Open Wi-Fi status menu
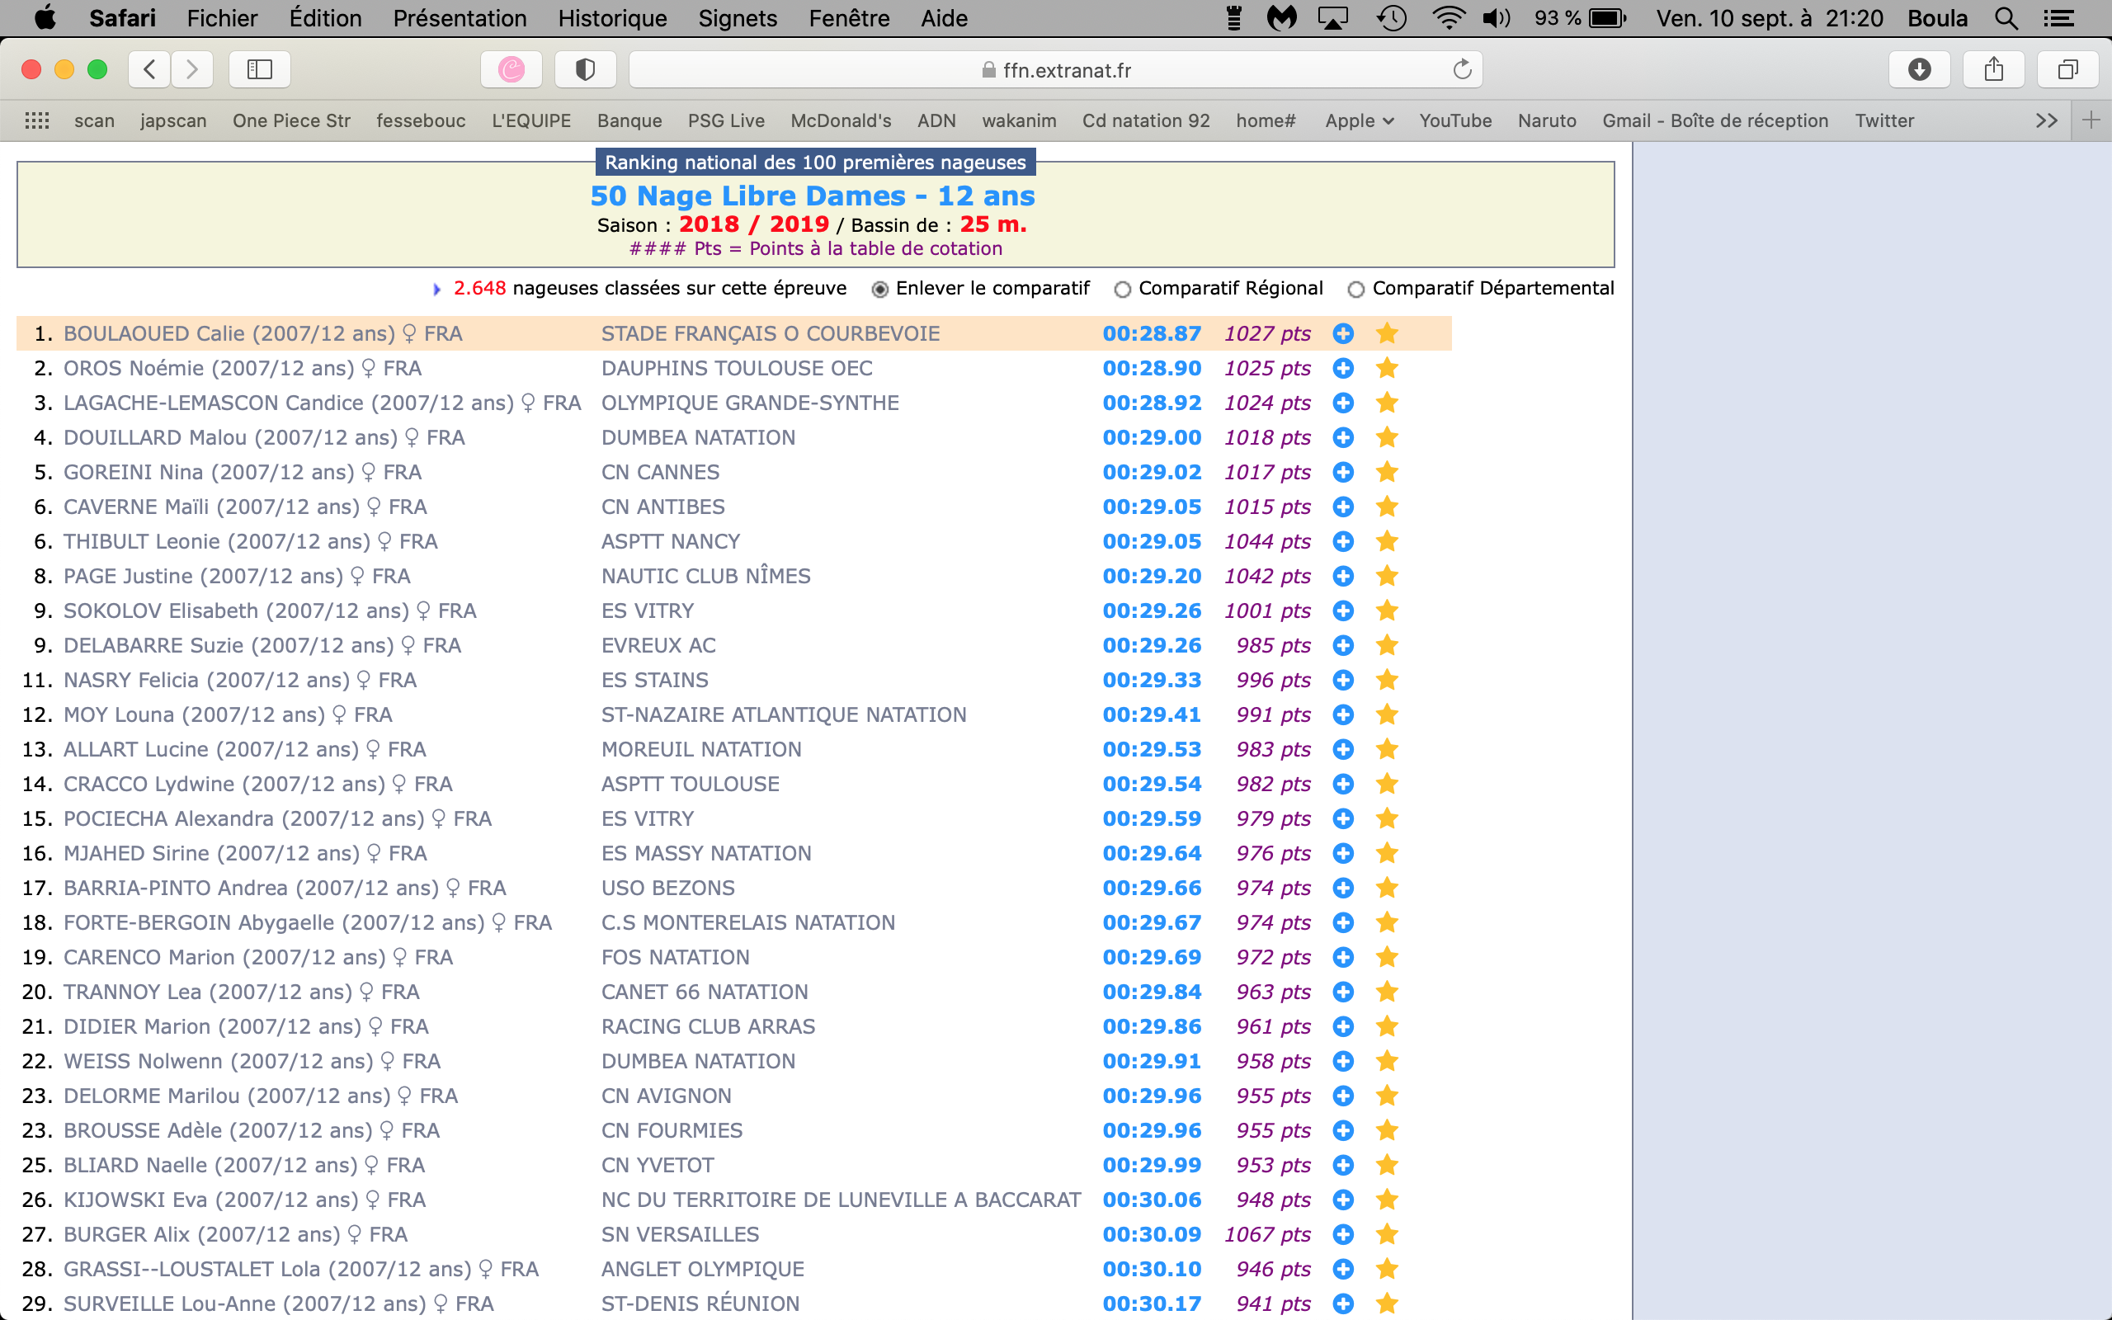This screenshot has width=2112, height=1320. click(x=1449, y=18)
